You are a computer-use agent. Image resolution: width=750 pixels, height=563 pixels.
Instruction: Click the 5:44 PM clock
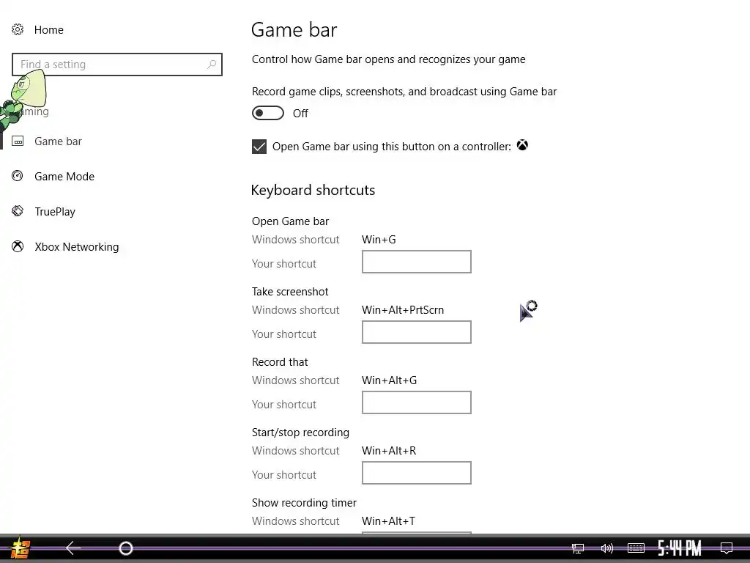pyautogui.click(x=679, y=548)
